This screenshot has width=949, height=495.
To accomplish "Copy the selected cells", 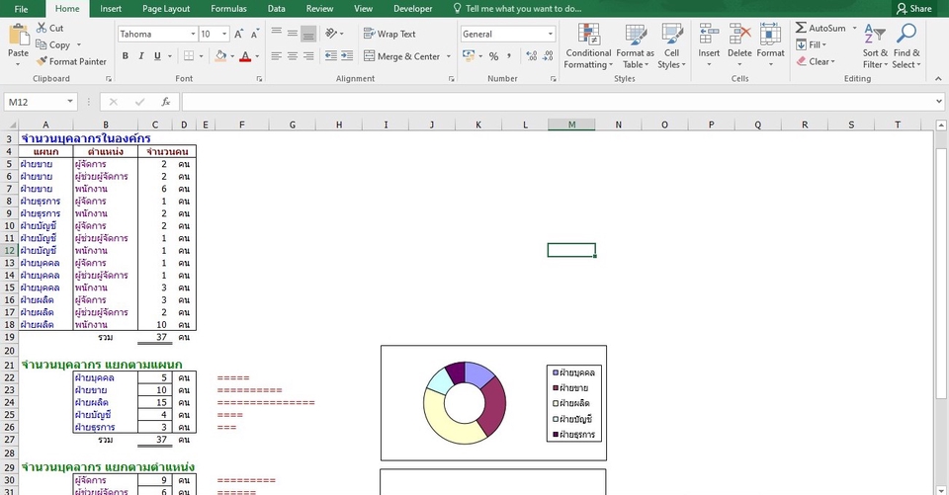I will (53, 44).
